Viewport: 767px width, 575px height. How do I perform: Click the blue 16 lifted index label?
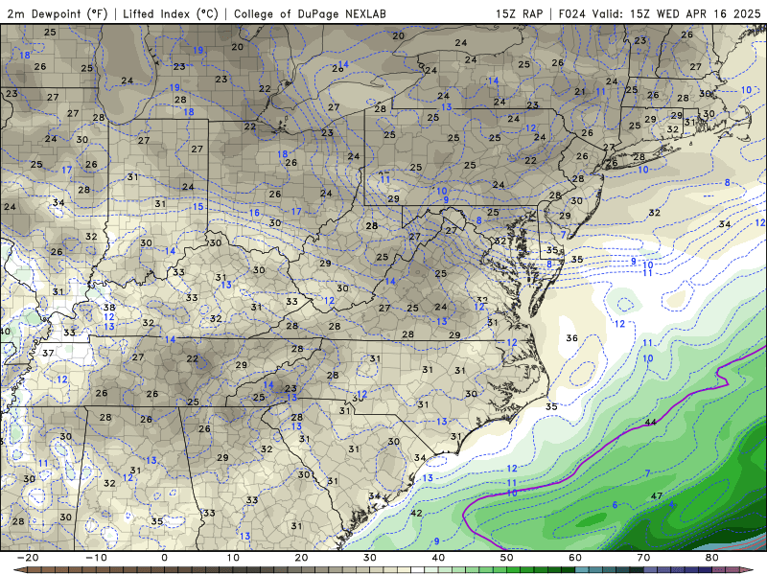tap(254, 212)
